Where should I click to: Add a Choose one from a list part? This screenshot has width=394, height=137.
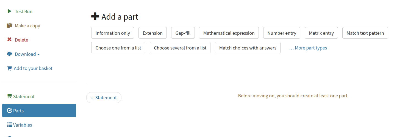coord(118,48)
